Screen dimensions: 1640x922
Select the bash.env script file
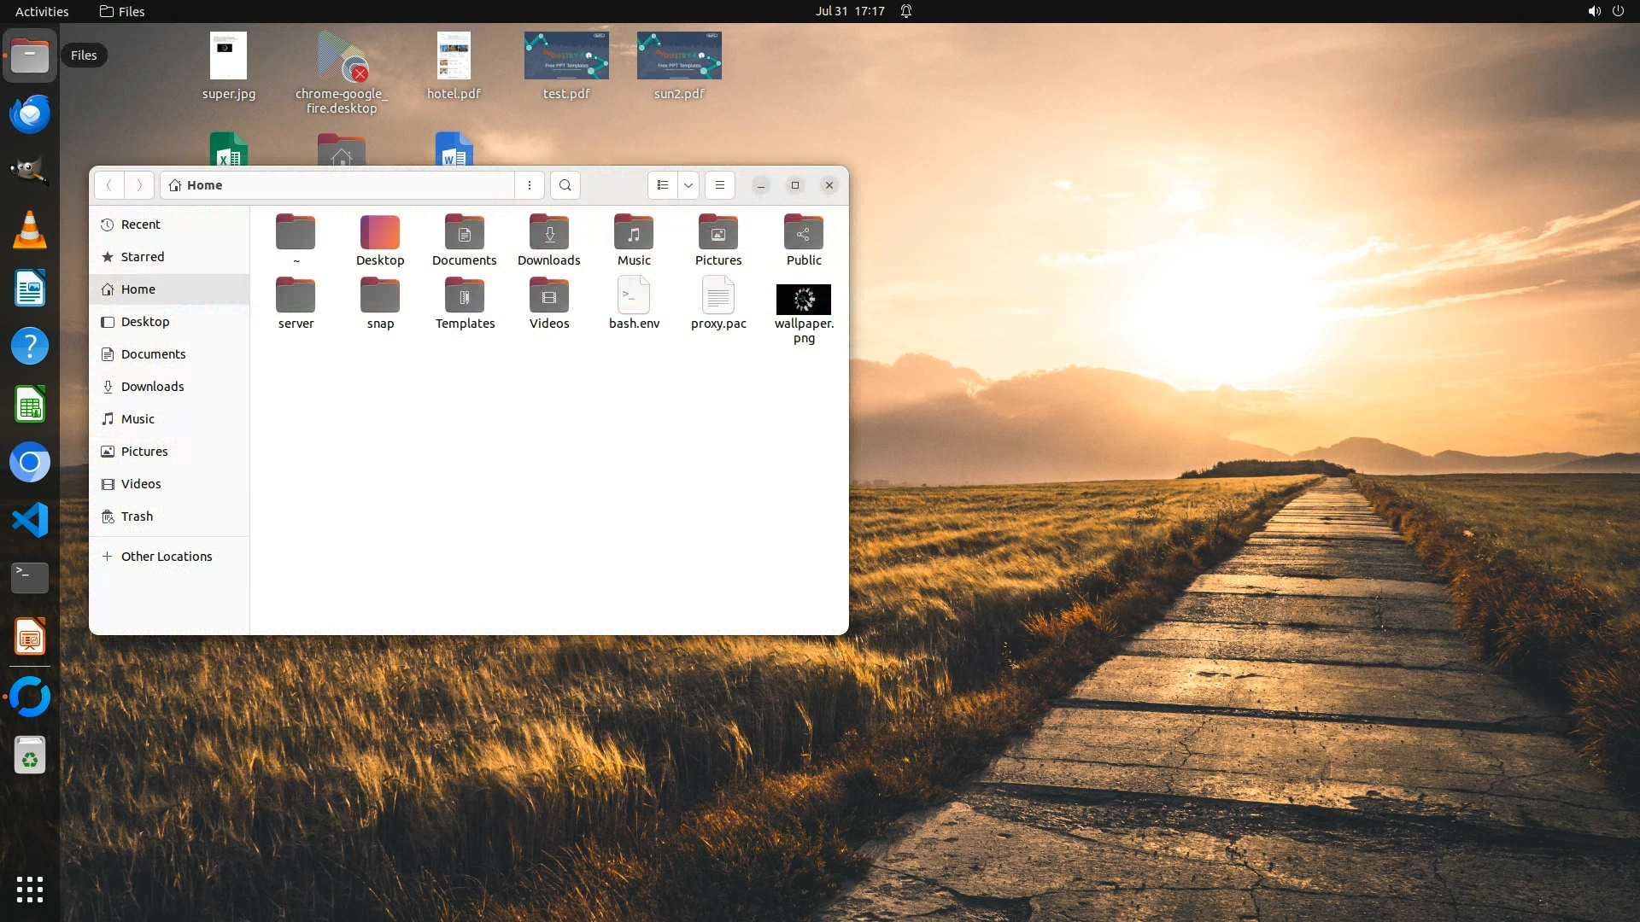point(634,296)
